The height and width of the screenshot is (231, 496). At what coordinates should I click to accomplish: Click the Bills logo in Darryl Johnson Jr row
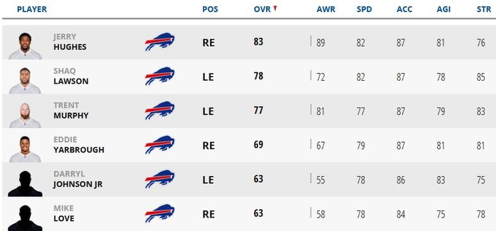coord(160,179)
